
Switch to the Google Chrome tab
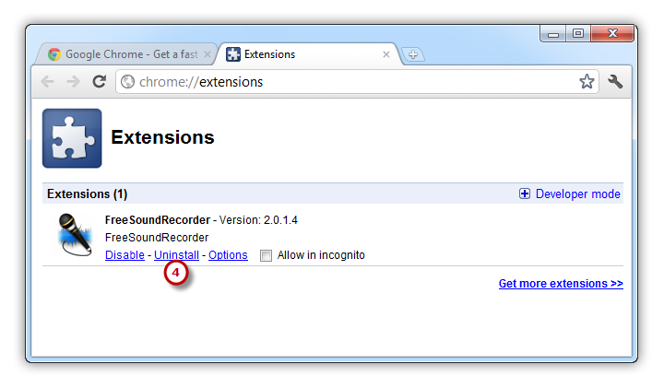[127, 54]
